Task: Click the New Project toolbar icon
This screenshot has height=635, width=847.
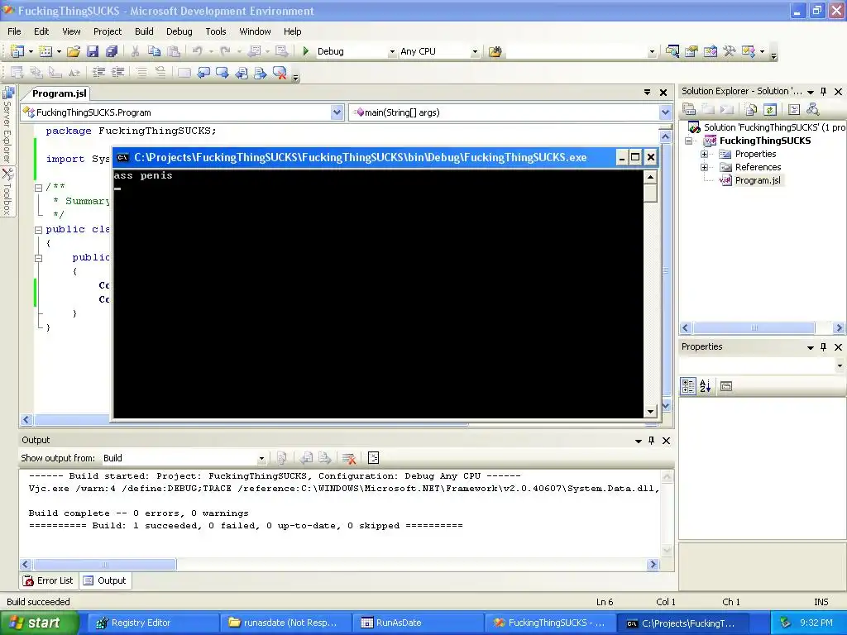Action: [17, 51]
